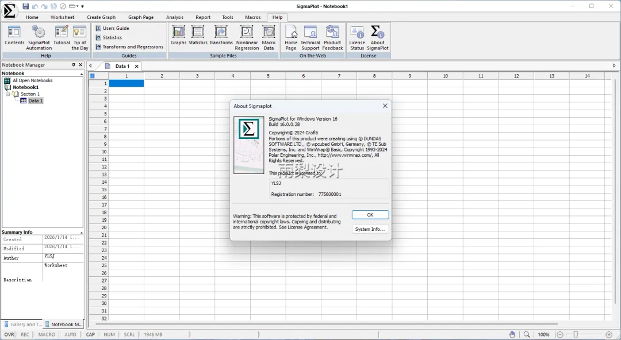Switch to Notebook Manager bottom tab
The height and width of the screenshot is (340, 621).
click(63, 324)
